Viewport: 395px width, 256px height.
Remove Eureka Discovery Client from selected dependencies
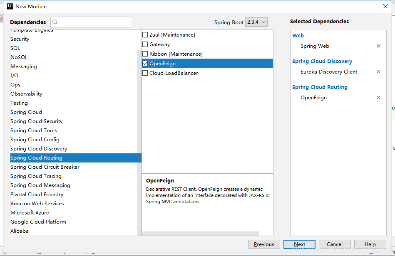pos(378,72)
